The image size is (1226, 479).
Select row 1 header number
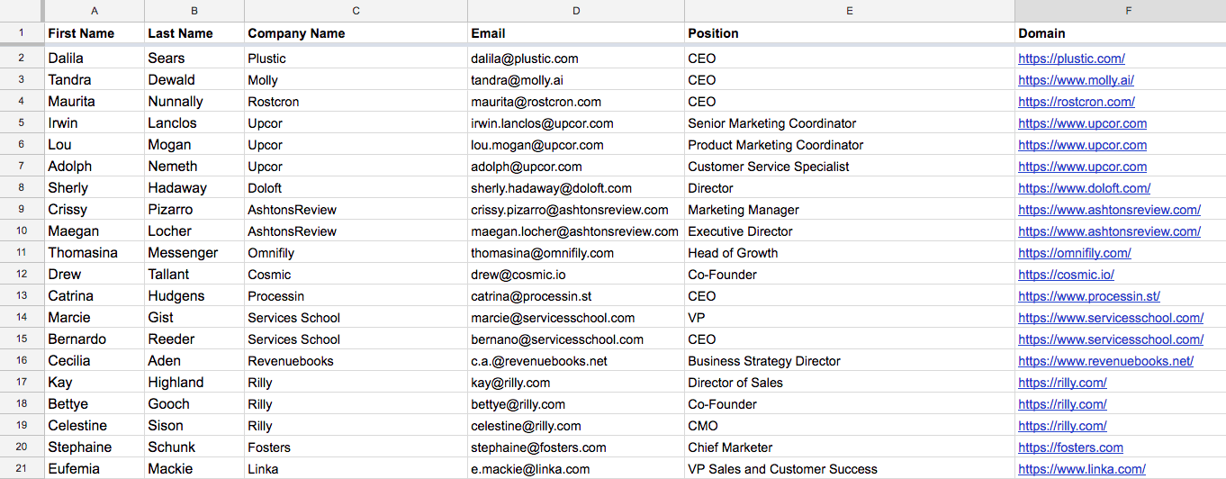(x=22, y=33)
